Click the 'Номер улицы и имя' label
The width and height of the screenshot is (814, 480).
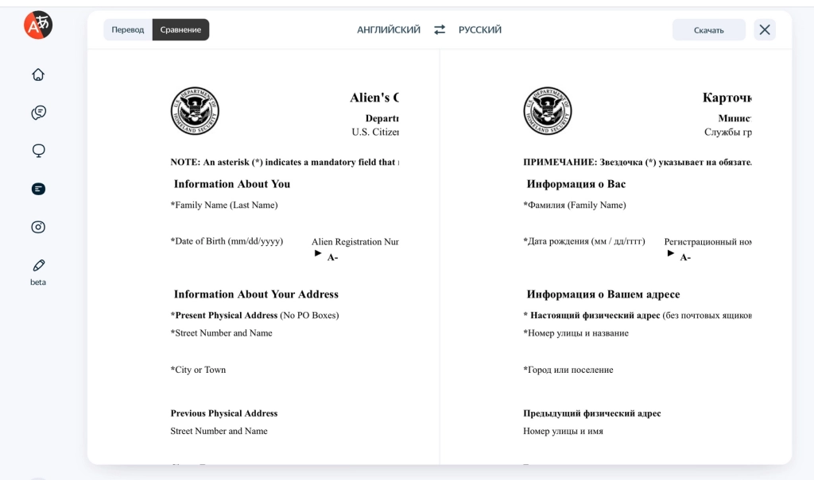pos(564,431)
